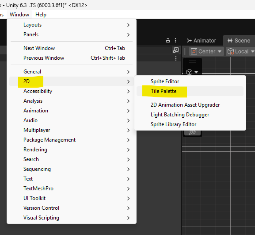Screen dimensions: 255x235
Task: Open the TextMeshPro submenu
Action: 72,189
